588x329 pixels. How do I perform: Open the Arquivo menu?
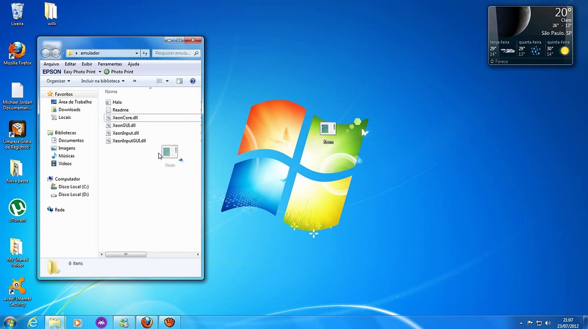pos(51,64)
